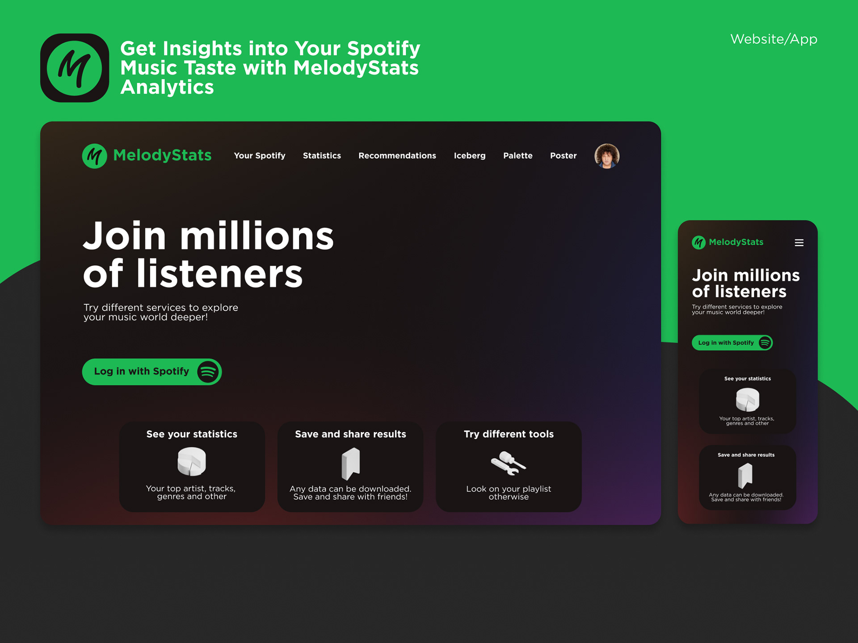This screenshot has height=643, width=858.
Task: Go to the Statistics page
Action: pos(322,156)
